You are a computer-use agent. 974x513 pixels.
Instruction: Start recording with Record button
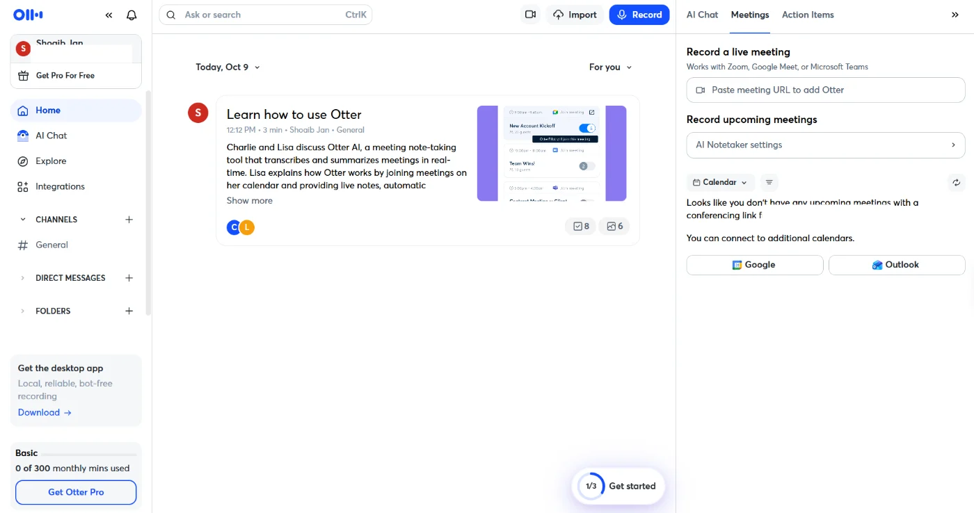(639, 15)
